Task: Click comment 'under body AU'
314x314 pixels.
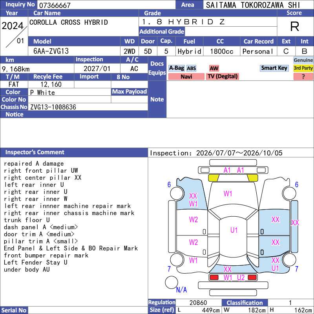Action: (27, 270)
